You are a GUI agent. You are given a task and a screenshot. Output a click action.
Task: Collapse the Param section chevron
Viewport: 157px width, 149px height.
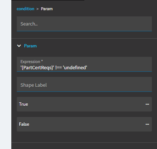[x=19, y=46]
